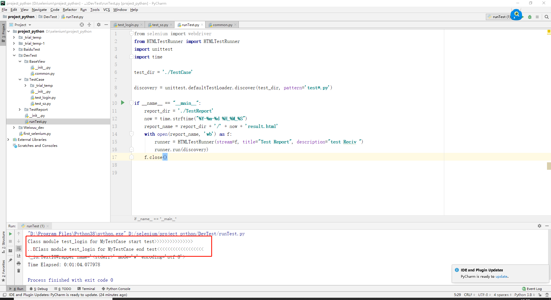Expand the TestReport folder
The image size is (551, 300).
(x=20, y=110)
